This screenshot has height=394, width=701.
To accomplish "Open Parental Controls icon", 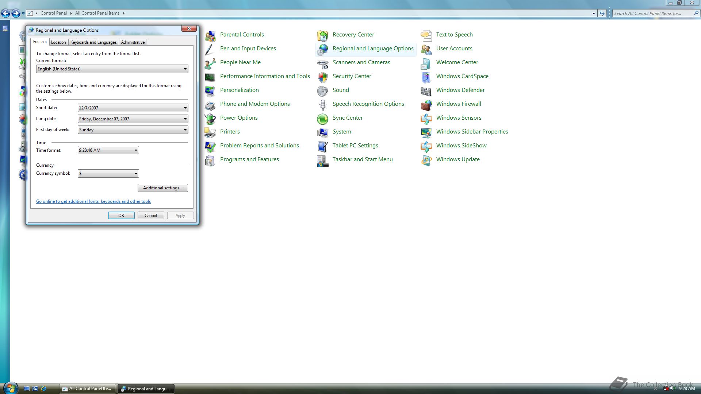I will pyautogui.click(x=210, y=36).
